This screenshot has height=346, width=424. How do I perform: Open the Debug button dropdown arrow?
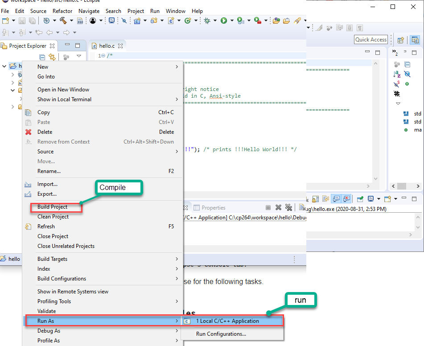[215, 21]
